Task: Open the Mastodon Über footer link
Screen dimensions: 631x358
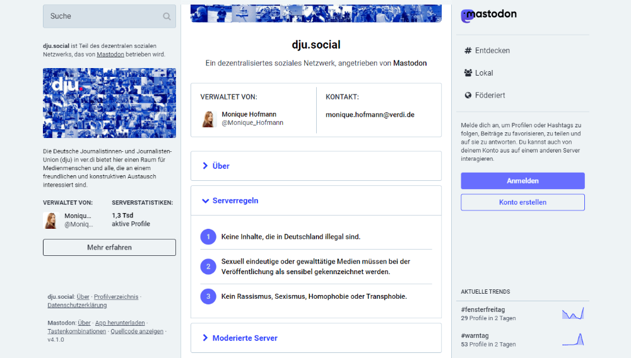Action: pos(84,323)
